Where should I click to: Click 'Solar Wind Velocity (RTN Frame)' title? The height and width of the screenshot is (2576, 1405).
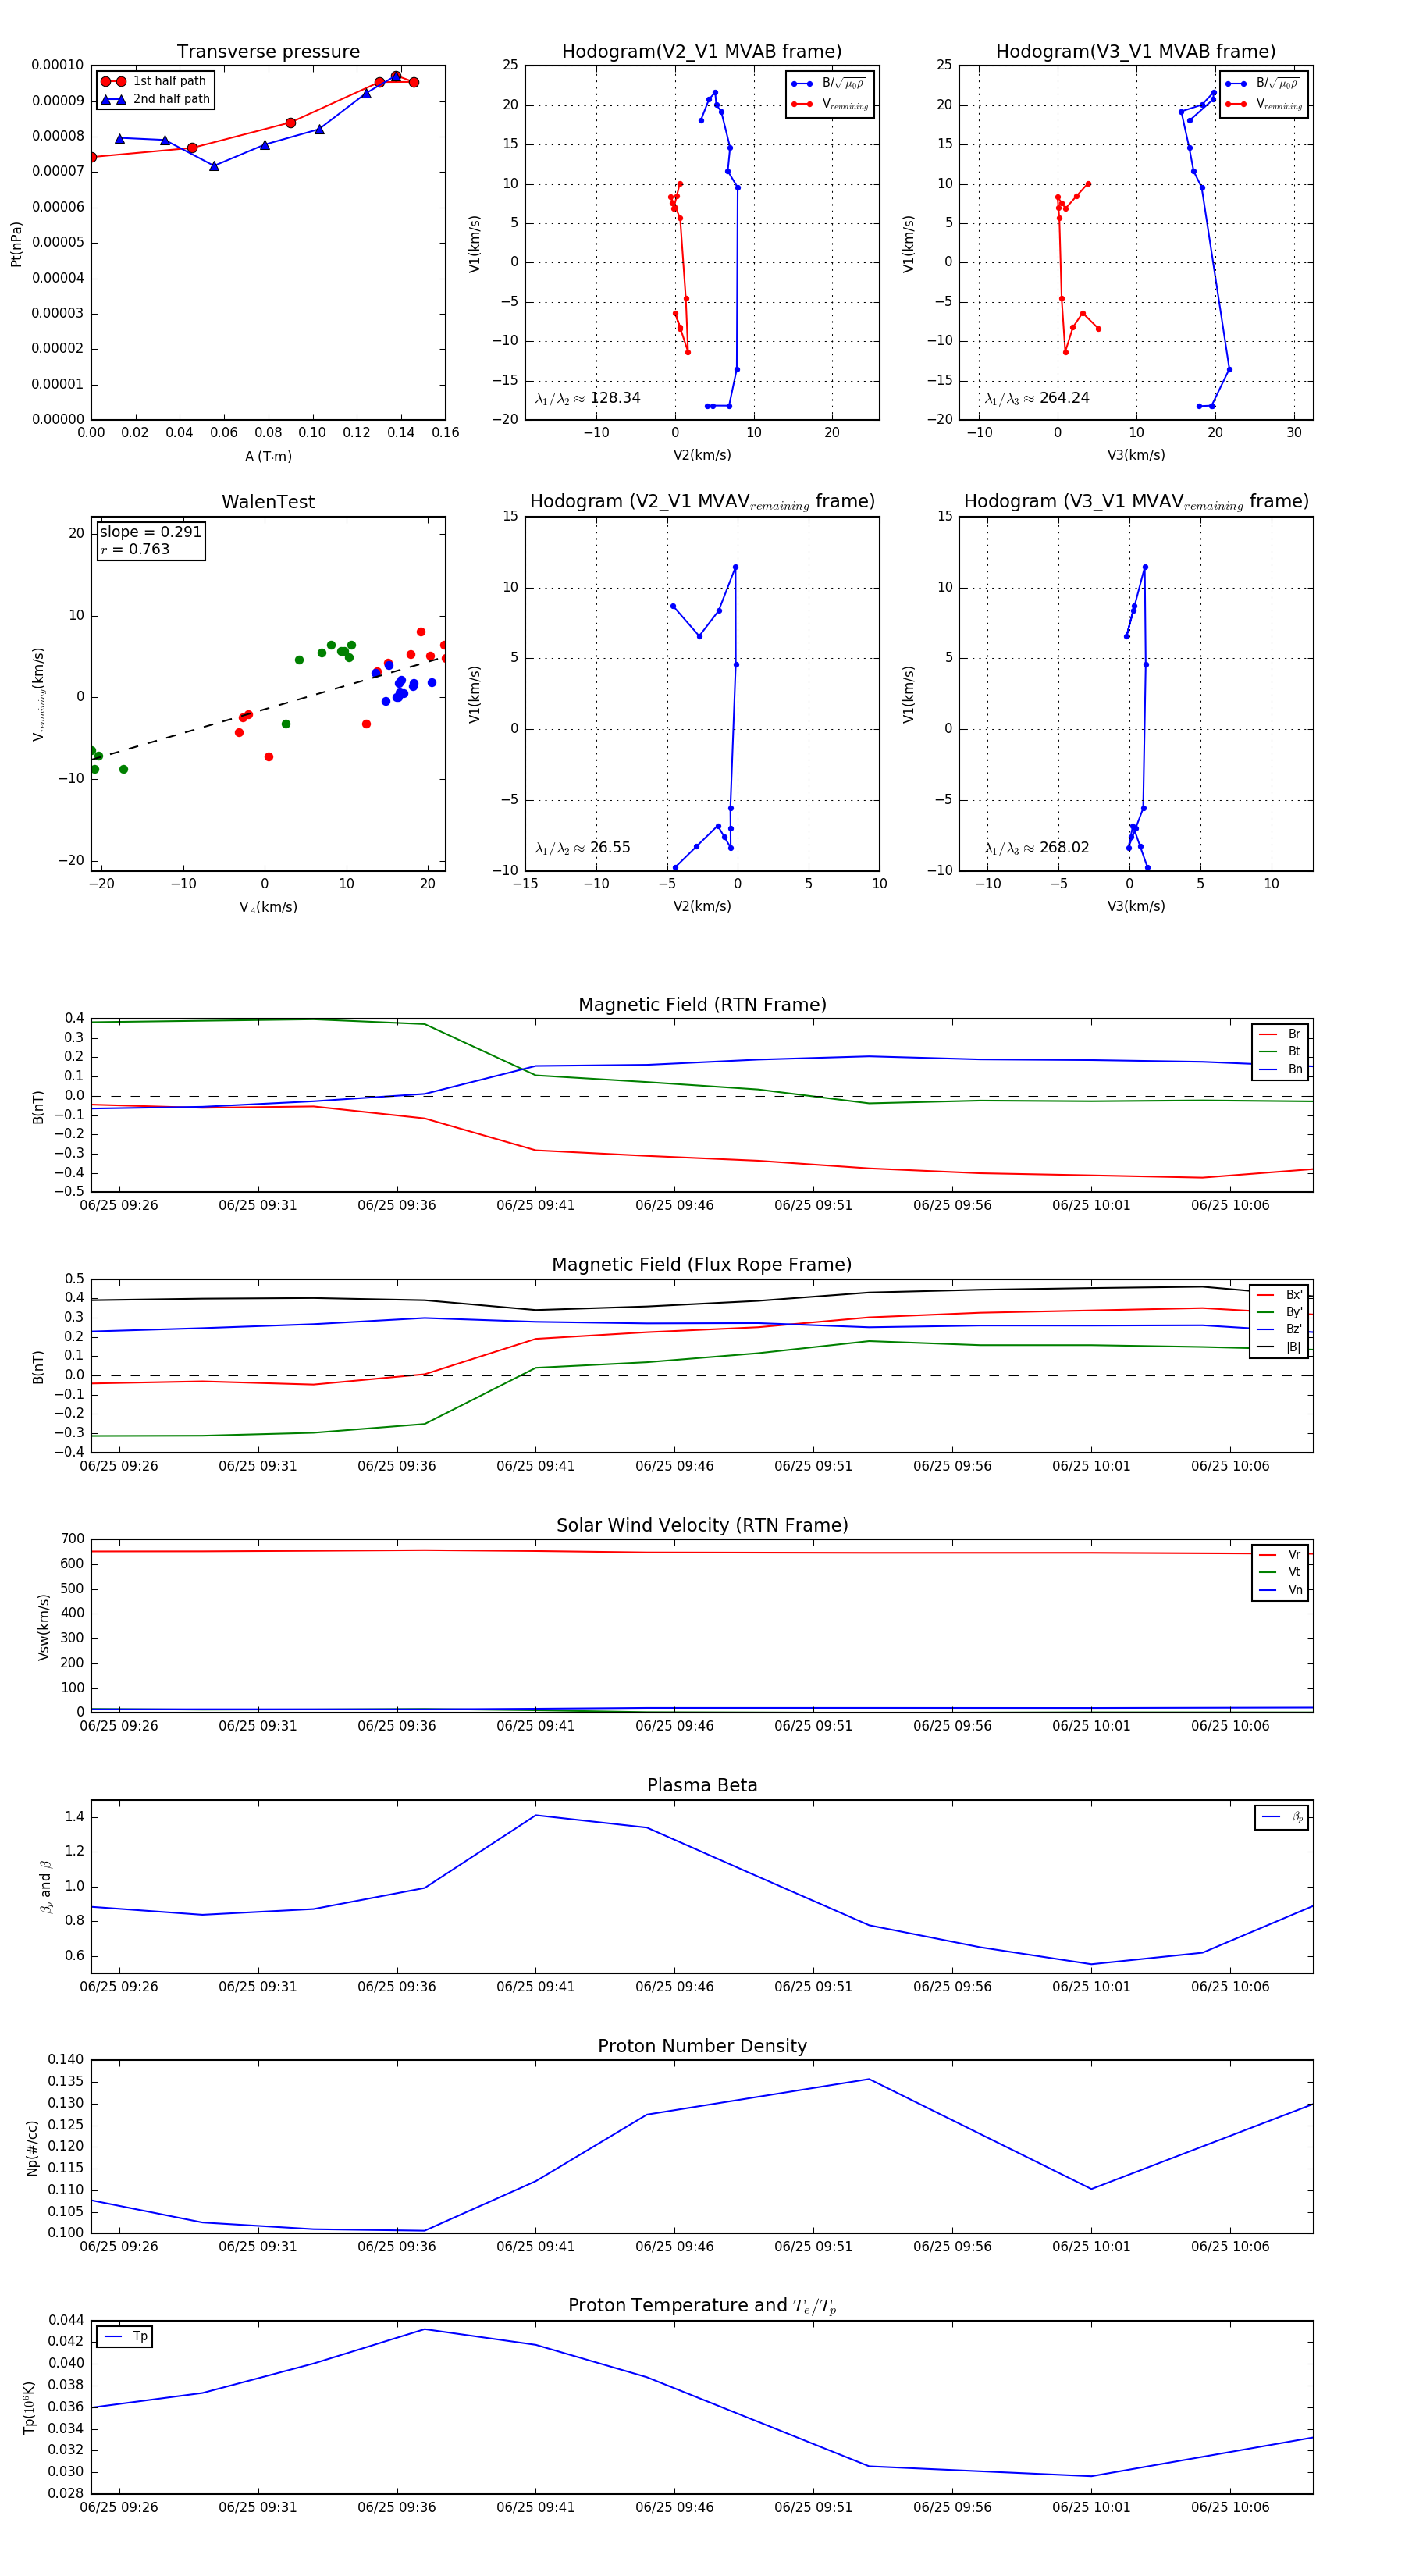pyautogui.click(x=702, y=1525)
